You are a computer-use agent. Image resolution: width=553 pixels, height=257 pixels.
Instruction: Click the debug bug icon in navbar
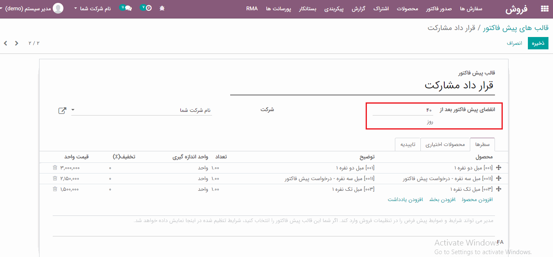[162, 8]
